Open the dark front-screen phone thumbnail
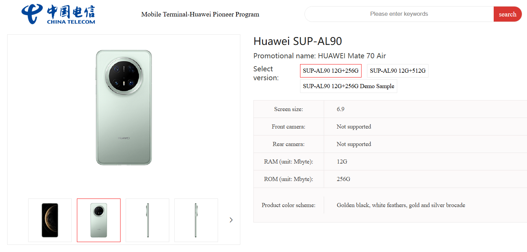Viewport: 527px width, 252px height. (50, 220)
